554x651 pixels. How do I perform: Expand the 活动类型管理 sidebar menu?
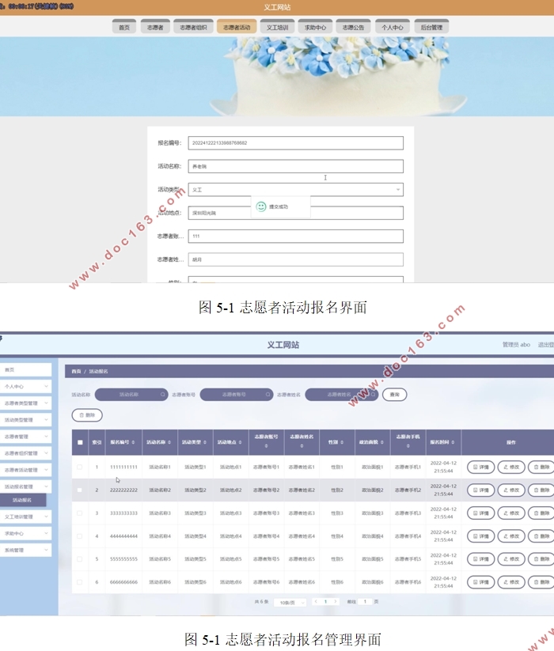[x=25, y=420]
